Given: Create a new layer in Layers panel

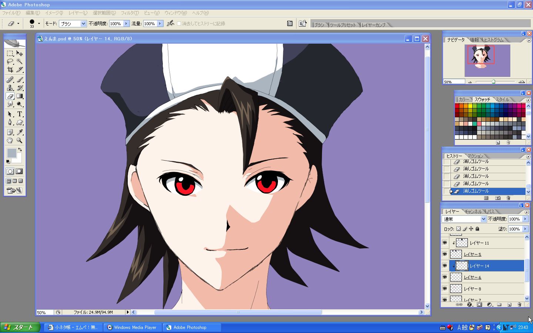Looking at the screenshot, I should point(509,305).
